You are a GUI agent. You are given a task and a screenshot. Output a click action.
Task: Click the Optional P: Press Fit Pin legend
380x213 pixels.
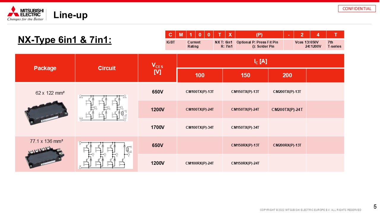[x=259, y=44]
